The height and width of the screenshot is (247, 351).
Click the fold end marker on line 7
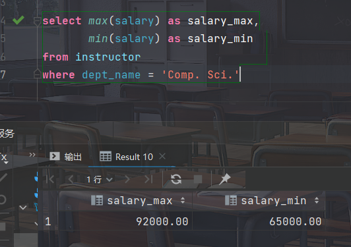(37, 74)
